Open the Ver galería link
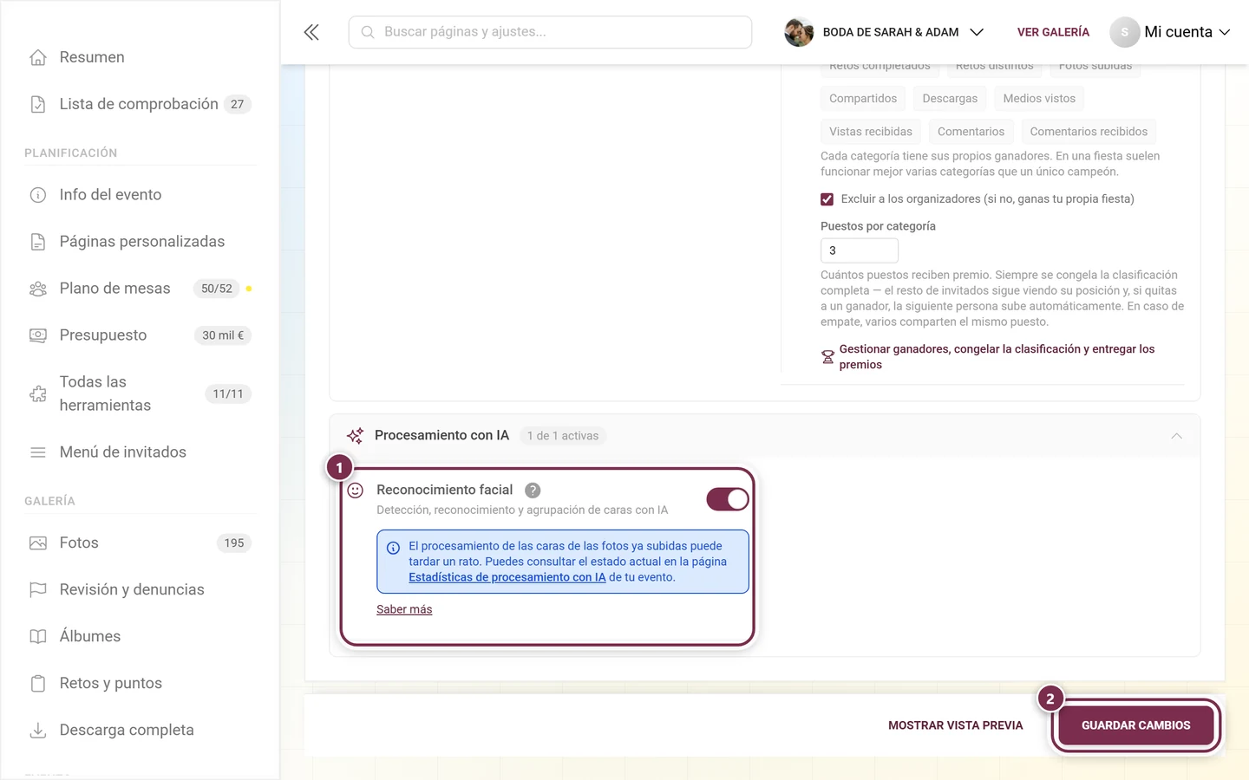The height and width of the screenshot is (780, 1249). [x=1053, y=32]
